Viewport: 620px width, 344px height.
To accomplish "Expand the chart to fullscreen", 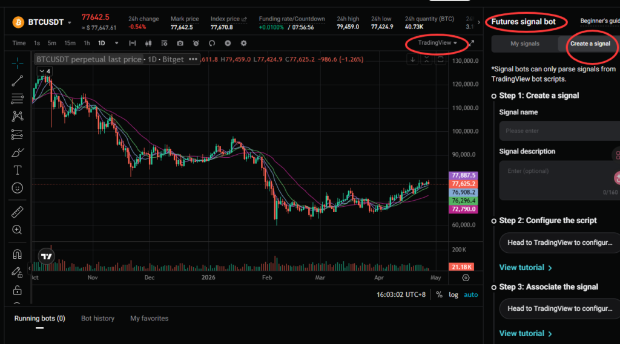I will tap(471, 43).
